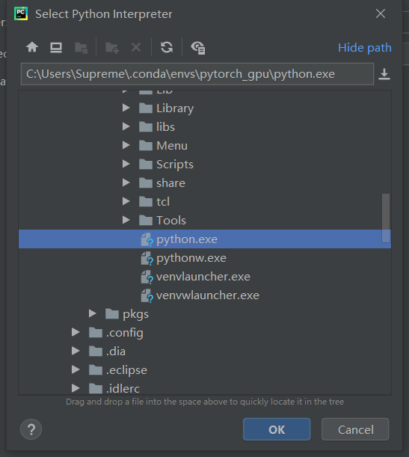This screenshot has height=457, width=409.
Task: Click the file tree vertical scrollbar
Action: click(386, 218)
